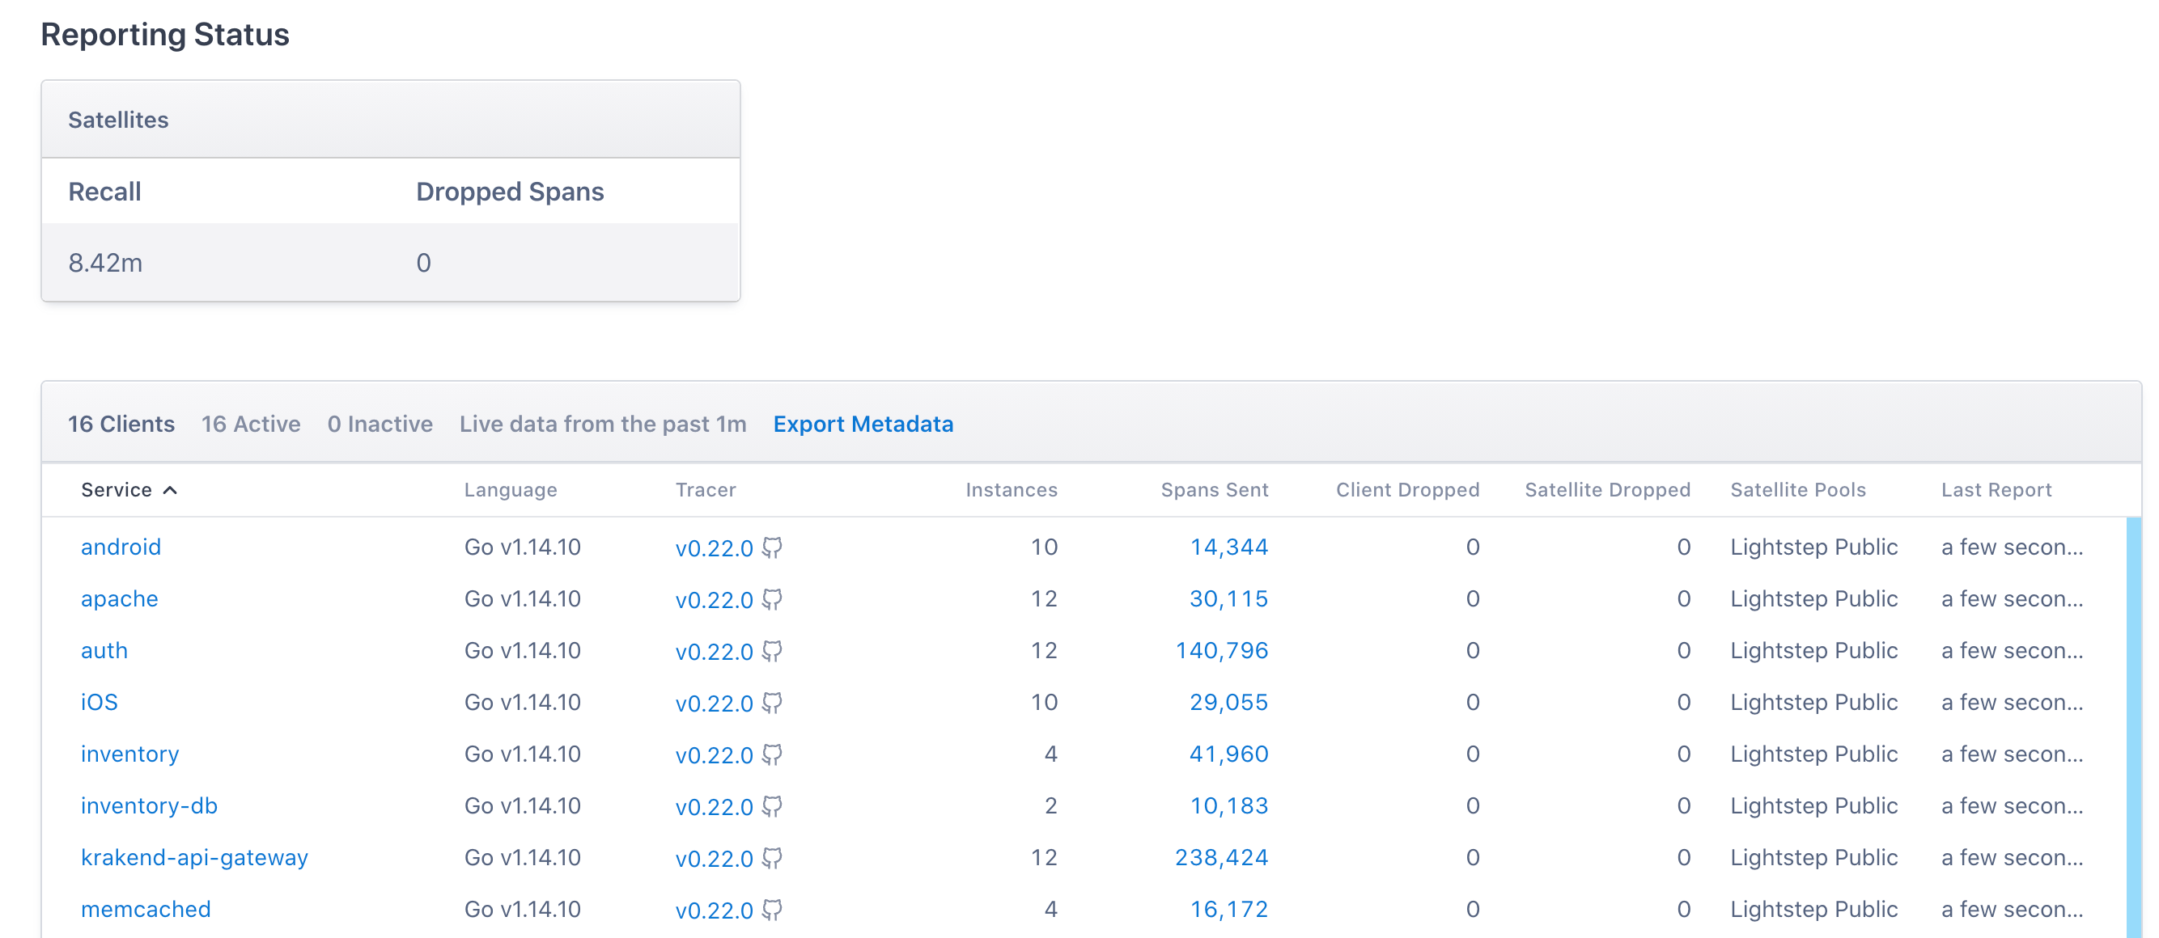Viewport: 2159px width, 938px height.
Task: Filter to show 16 Active clients
Action: pos(251,424)
